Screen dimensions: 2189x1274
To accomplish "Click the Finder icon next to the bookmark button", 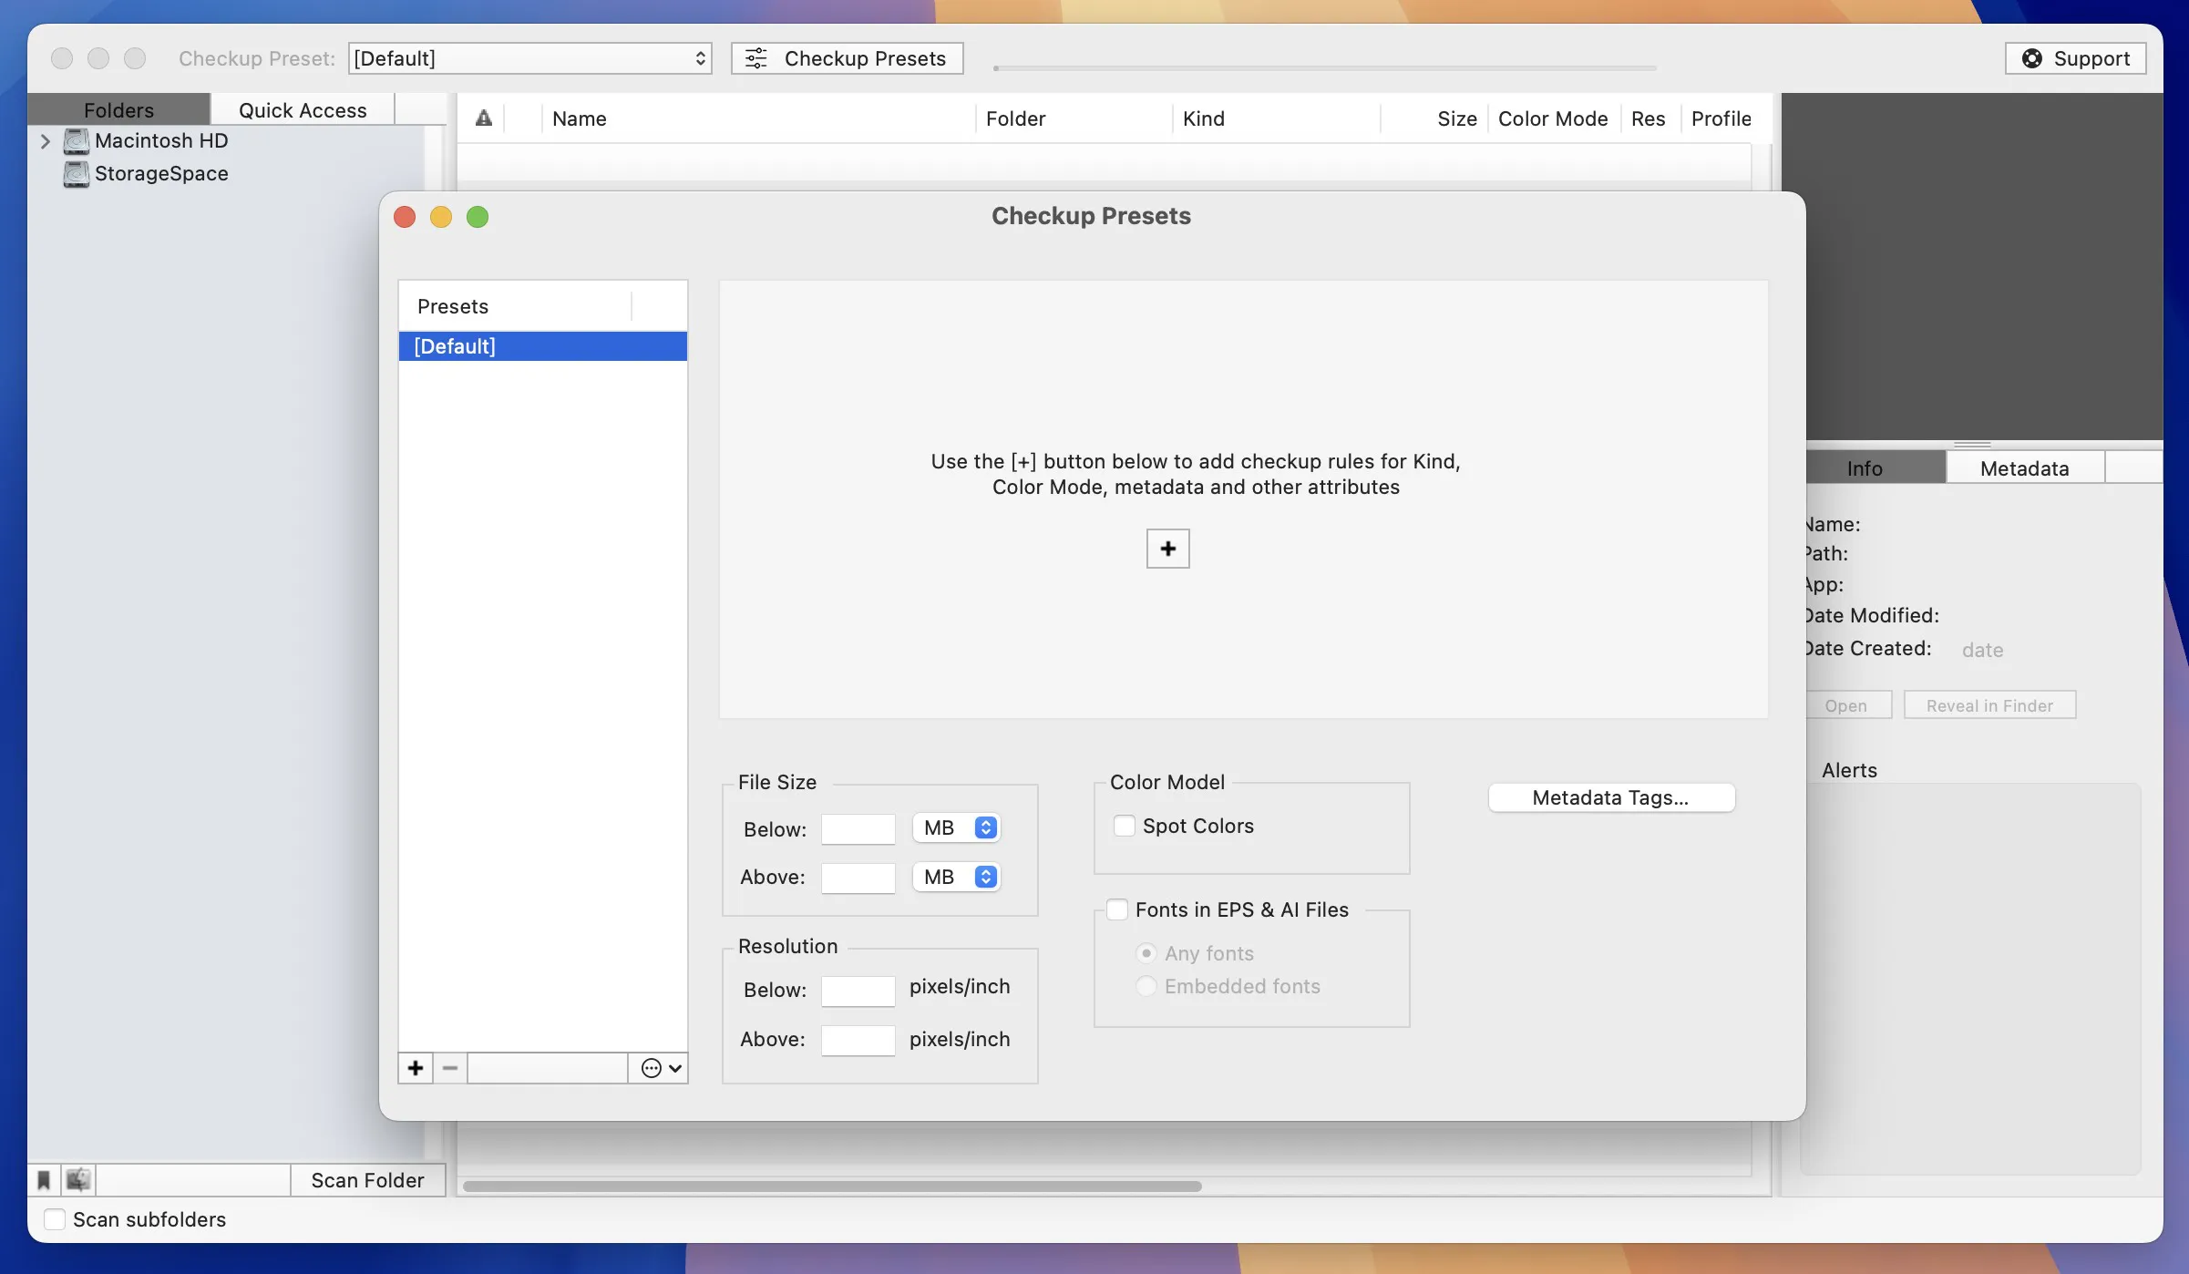I will pos(78,1180).
